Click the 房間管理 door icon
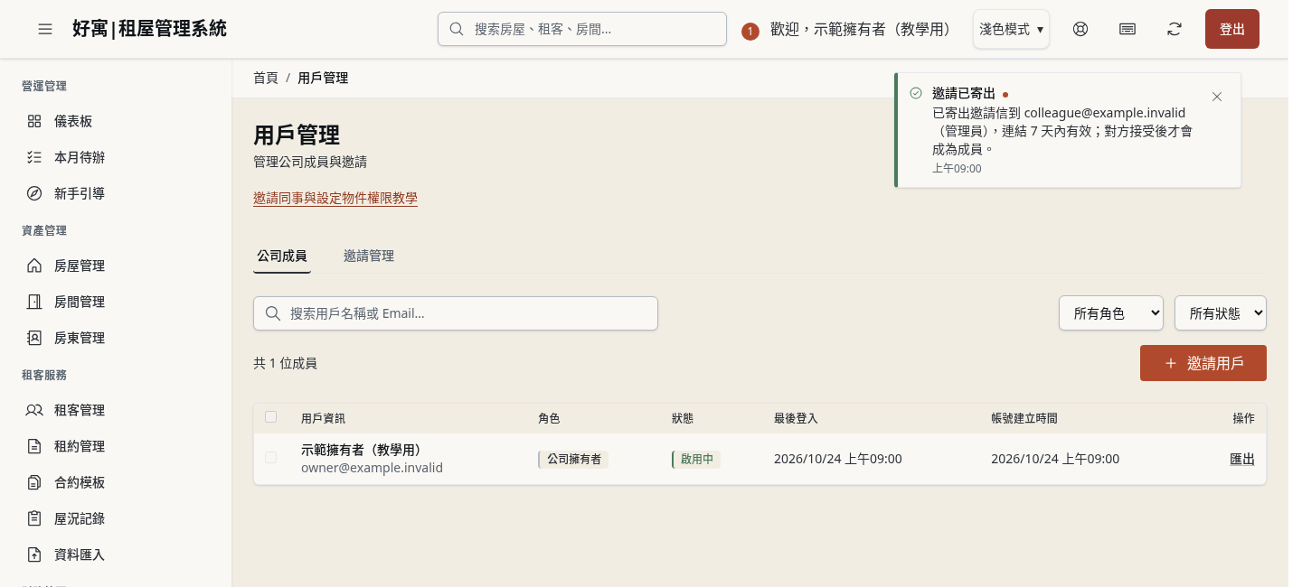1302x587 pixels. (x=34, y=302)
